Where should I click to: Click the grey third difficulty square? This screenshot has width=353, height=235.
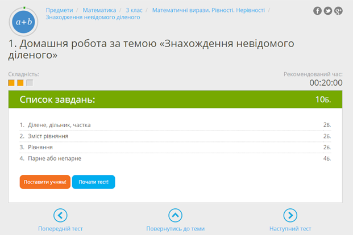(30, 83)
